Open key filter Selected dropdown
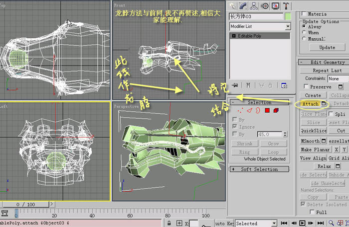Viewport: 349px width, 227px height. click(x=274, y=224)
